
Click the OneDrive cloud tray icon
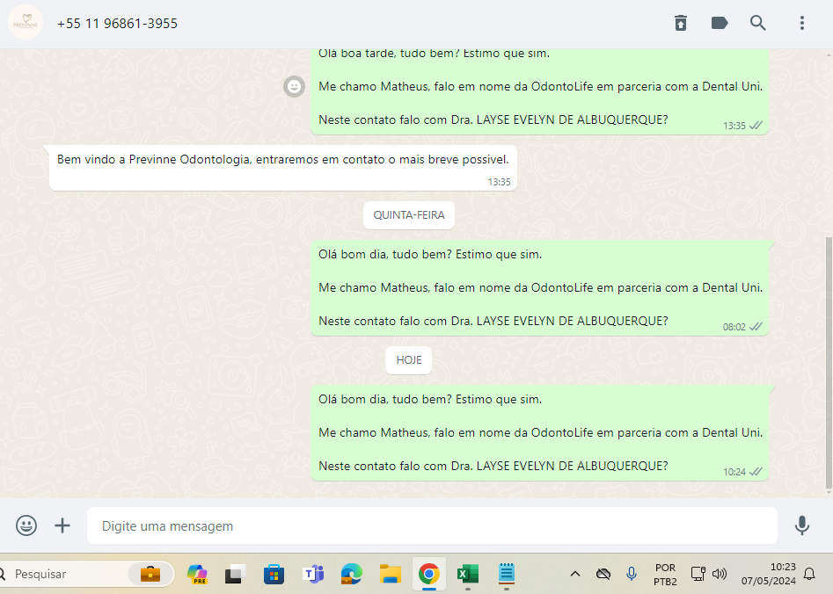[603, 574]
